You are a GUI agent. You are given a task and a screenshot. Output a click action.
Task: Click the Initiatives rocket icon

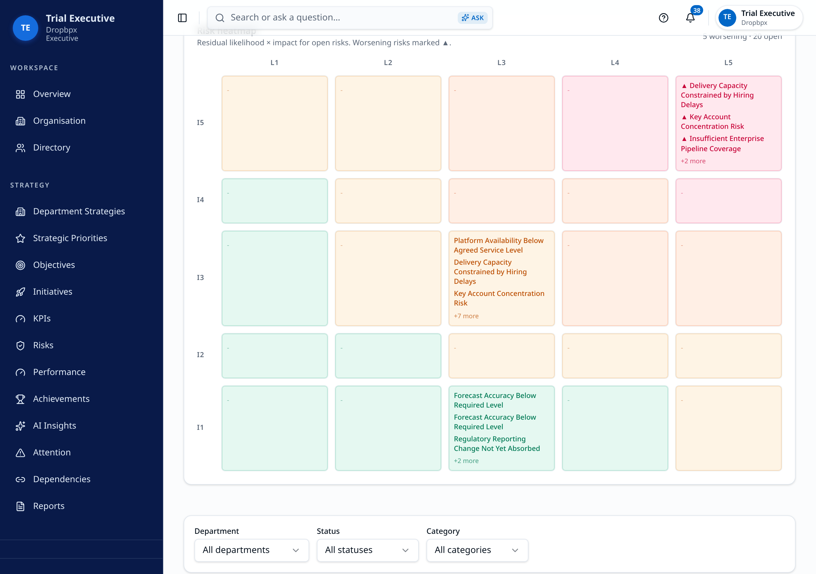(20, 291)
